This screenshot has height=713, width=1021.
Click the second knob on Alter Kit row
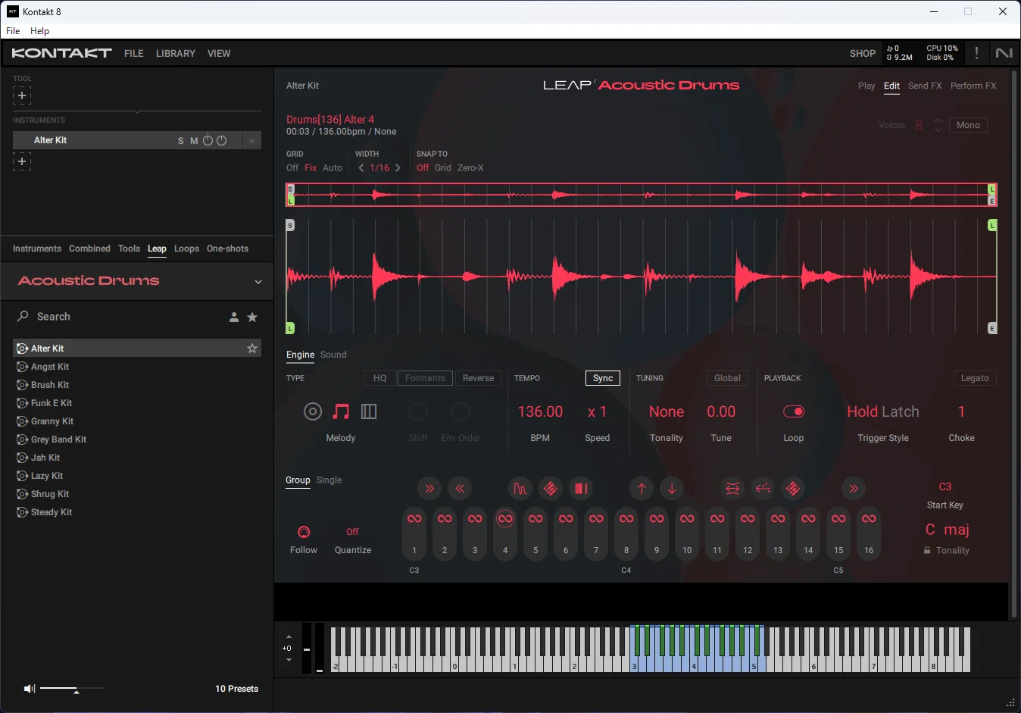coord(221,140)
